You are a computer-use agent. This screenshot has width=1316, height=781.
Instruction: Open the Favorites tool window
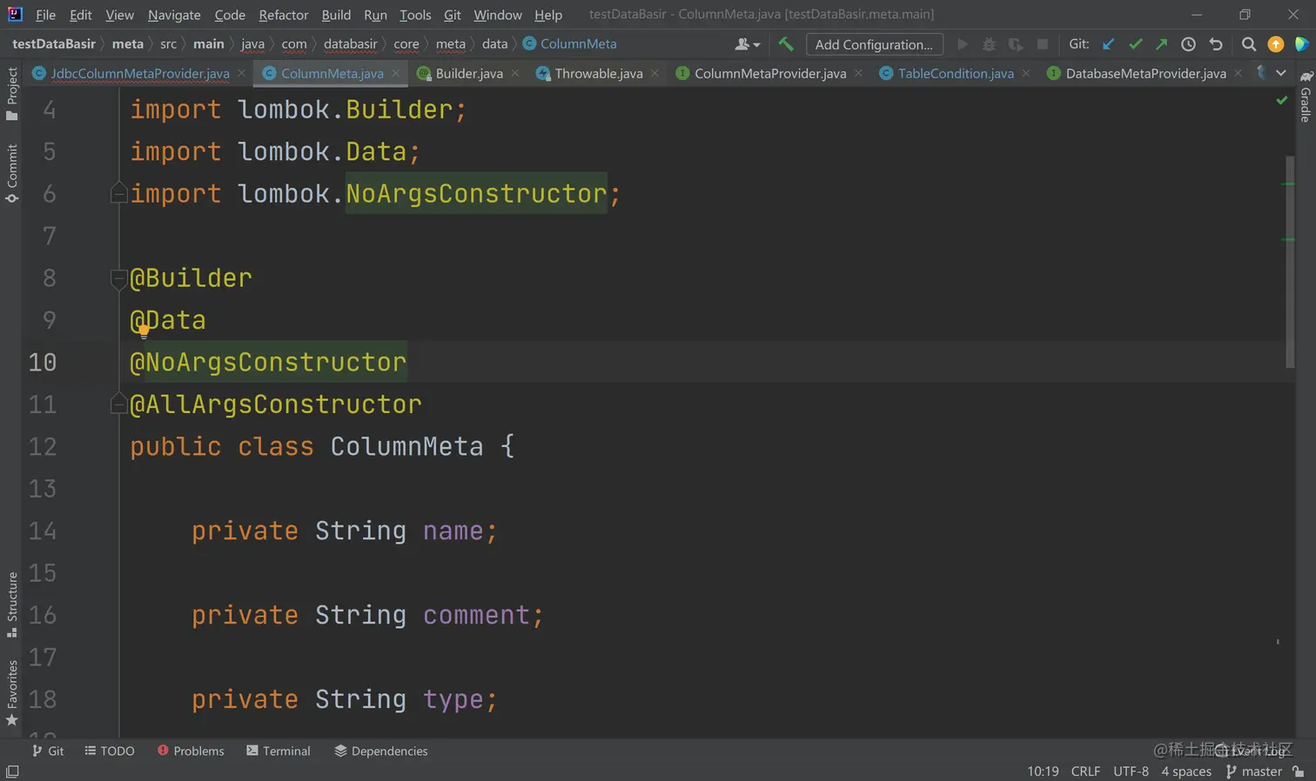click(12, 693)
